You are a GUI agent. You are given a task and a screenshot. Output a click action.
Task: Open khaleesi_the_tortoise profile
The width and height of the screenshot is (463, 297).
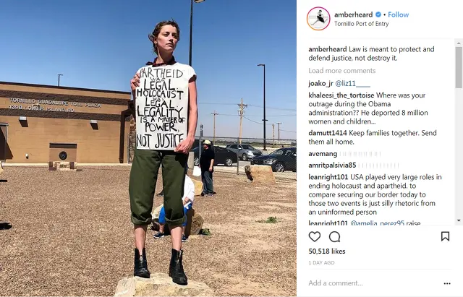tap(341, 95)
